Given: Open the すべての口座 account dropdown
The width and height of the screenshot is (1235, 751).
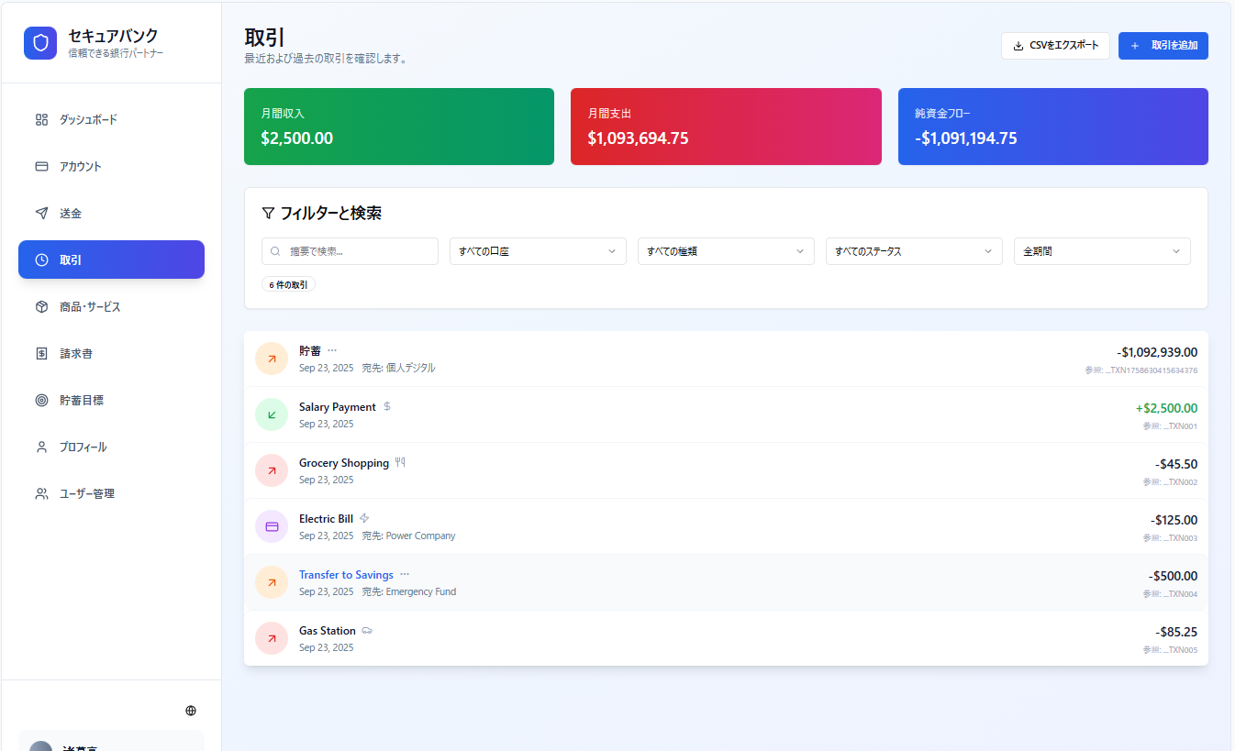Looking at the screenshot, I should coord(538,251).
